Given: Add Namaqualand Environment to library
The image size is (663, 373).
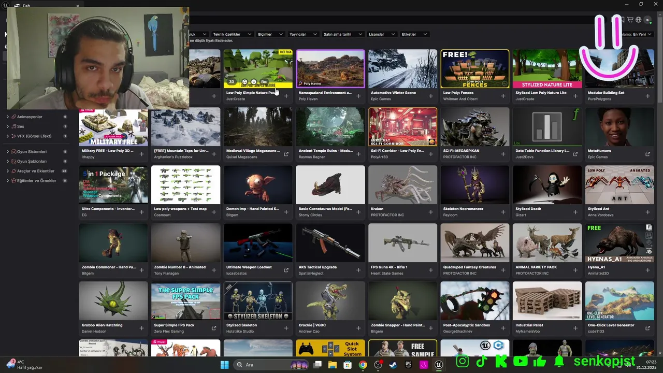Looking at the screenshot, I should point(358,96).
